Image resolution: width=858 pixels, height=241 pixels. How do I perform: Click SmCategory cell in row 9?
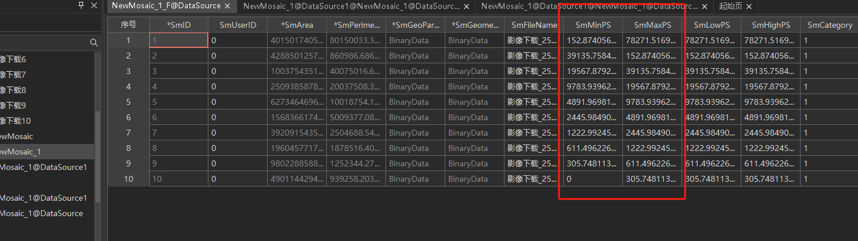pyautogui.click(x=830, y=163)
